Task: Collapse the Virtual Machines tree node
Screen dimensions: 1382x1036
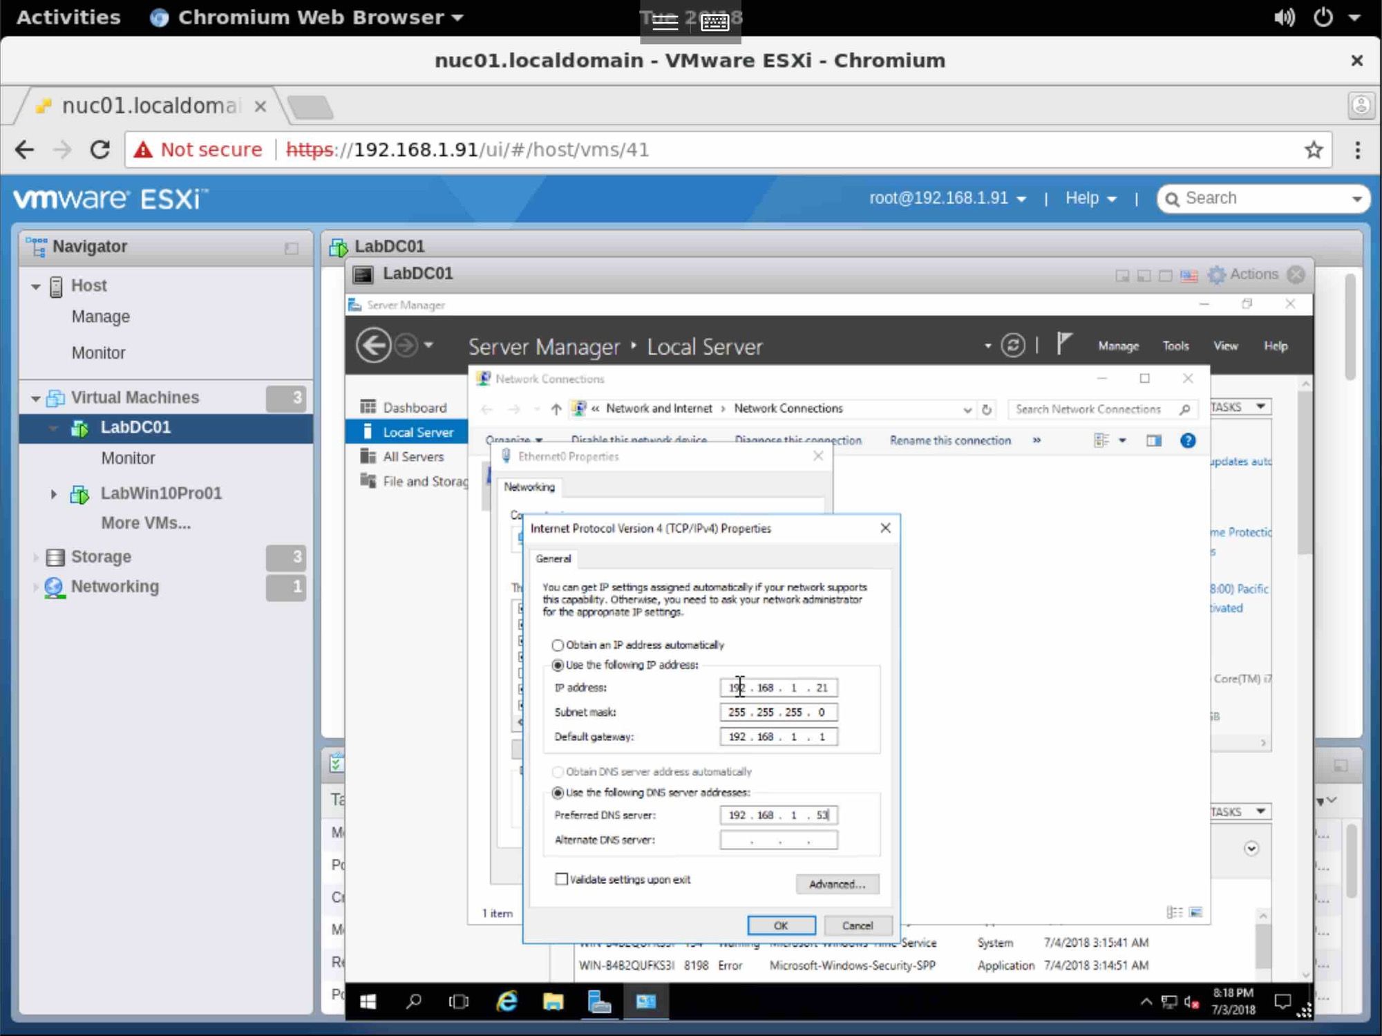Action: pos(35,398)
